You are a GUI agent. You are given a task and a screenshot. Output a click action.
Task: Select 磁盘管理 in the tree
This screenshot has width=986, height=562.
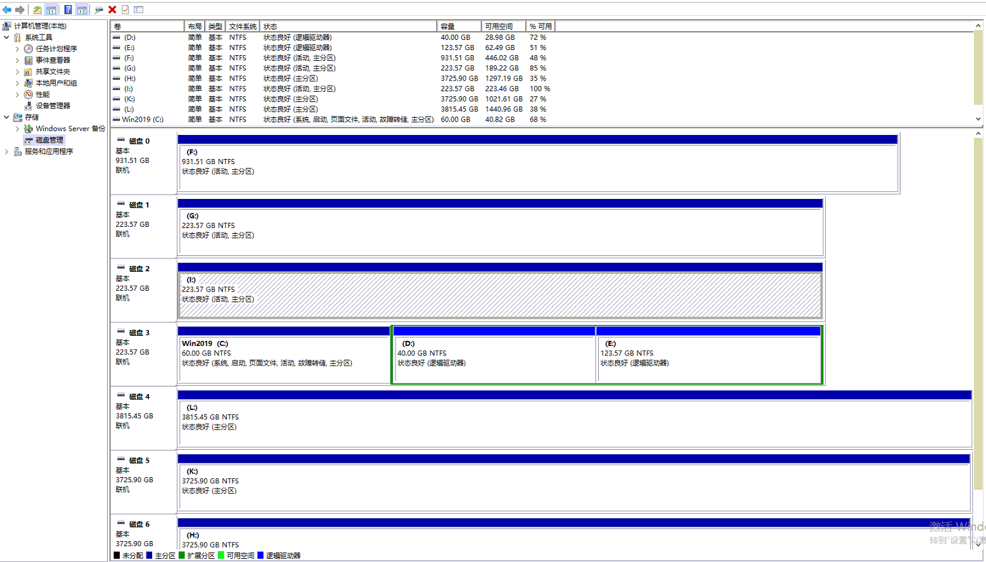click(x=49, y=140)
